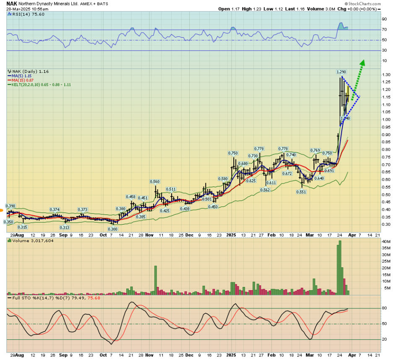Click the red MA(15) legend line marker
The height and width of the screenshot is (359, 397).
click(x=9, y=80)
